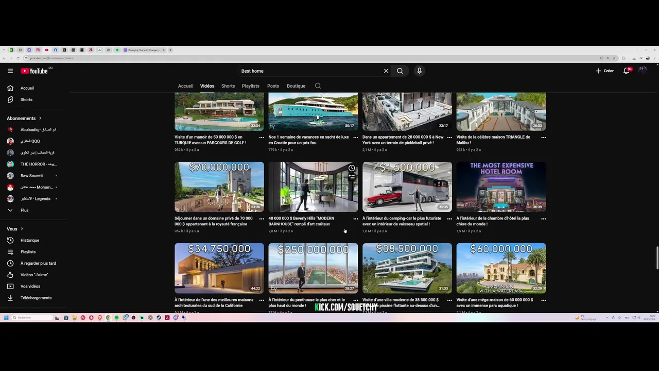Play the $1,500,000 camping-car thumbnail
659x371 pixels.
407,187
